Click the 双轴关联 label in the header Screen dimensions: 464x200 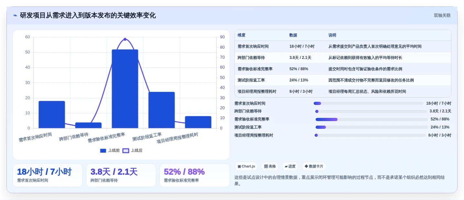click(x=442, y=15)
